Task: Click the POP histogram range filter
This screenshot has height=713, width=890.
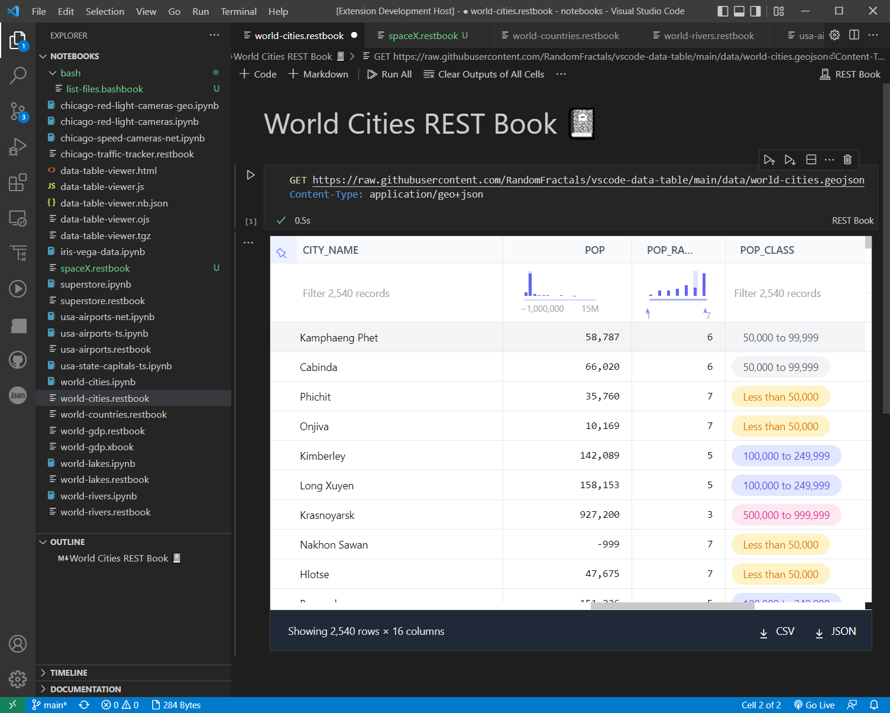Action: 559,293
